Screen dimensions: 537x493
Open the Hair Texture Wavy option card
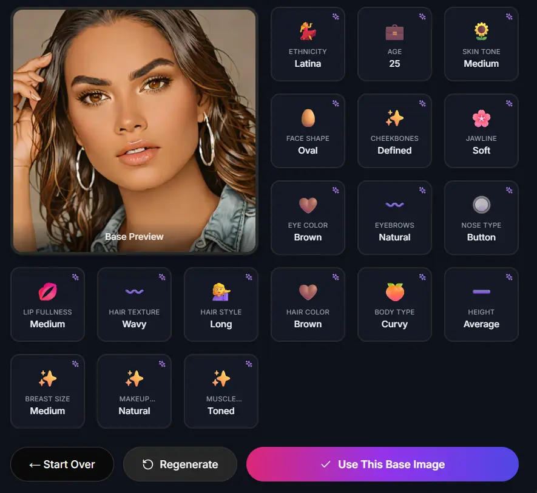134,305
